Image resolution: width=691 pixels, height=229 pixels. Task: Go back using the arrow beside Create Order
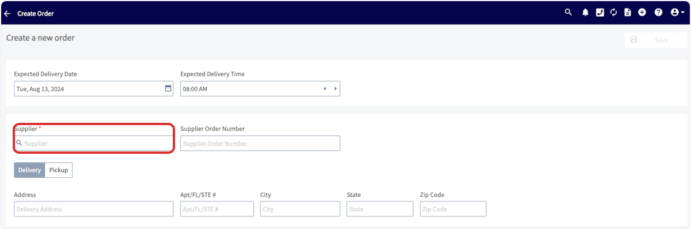(7, 13)
